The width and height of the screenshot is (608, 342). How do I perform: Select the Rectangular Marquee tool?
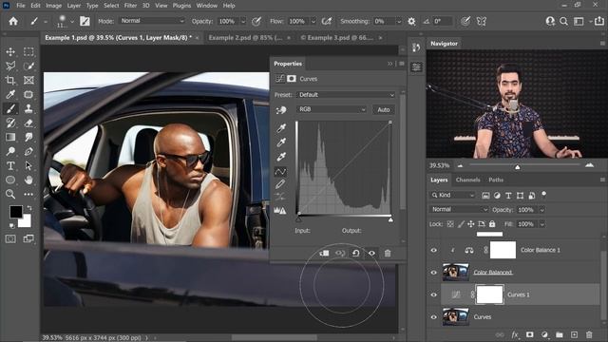click(x=28, y=51)
